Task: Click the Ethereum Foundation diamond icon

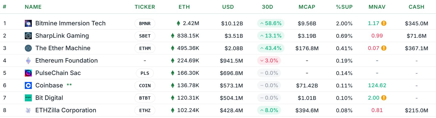Action: pos(28,61)
